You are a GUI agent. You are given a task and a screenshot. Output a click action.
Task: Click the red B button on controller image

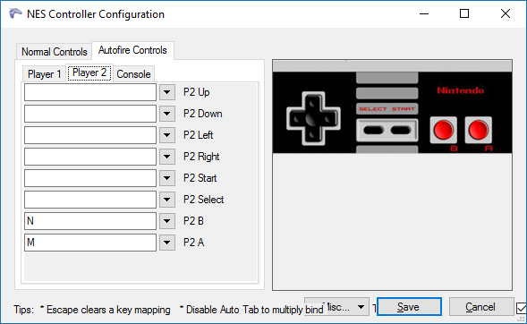pyautogui.click(x=443, y=130)
